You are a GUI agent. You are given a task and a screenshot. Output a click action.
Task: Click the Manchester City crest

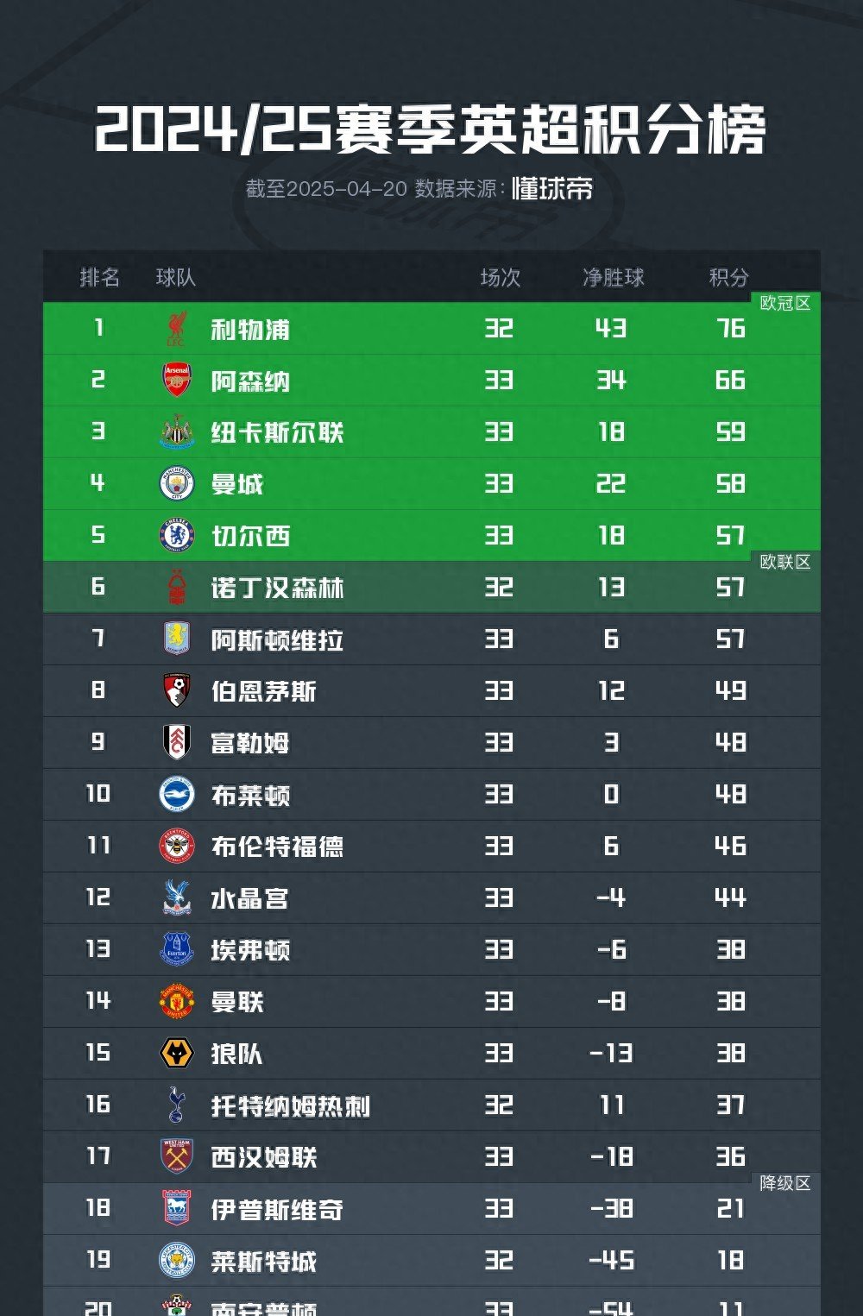click(x=176, y=483)
